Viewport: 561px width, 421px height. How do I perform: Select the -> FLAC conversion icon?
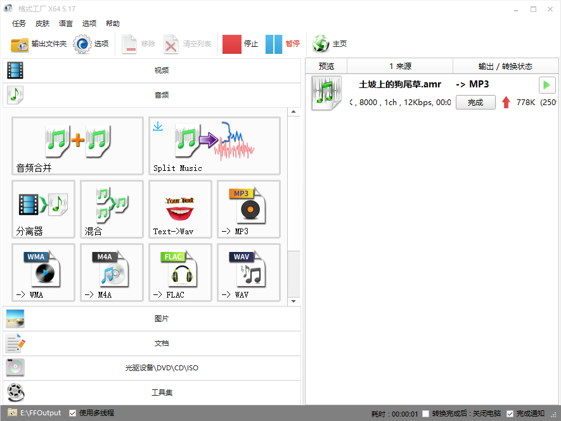click(x=180, y=272)
